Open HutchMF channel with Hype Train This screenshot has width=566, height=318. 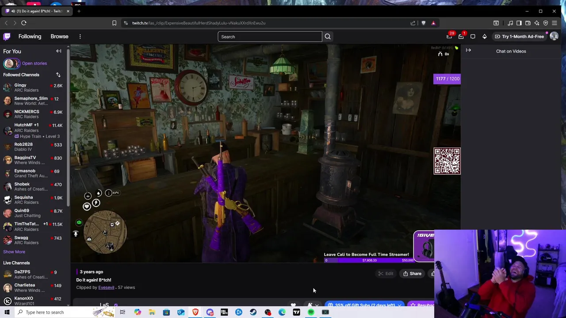34,130
